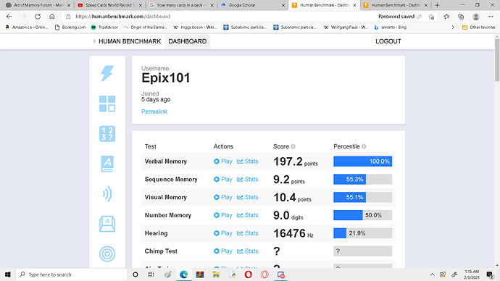Open a new browser tab

[437, 5]
